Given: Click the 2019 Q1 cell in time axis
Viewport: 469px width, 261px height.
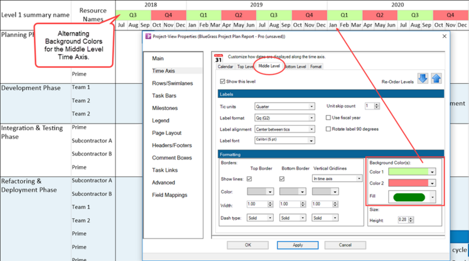Looking at the screenshot, I should click(x=203, y=15).
